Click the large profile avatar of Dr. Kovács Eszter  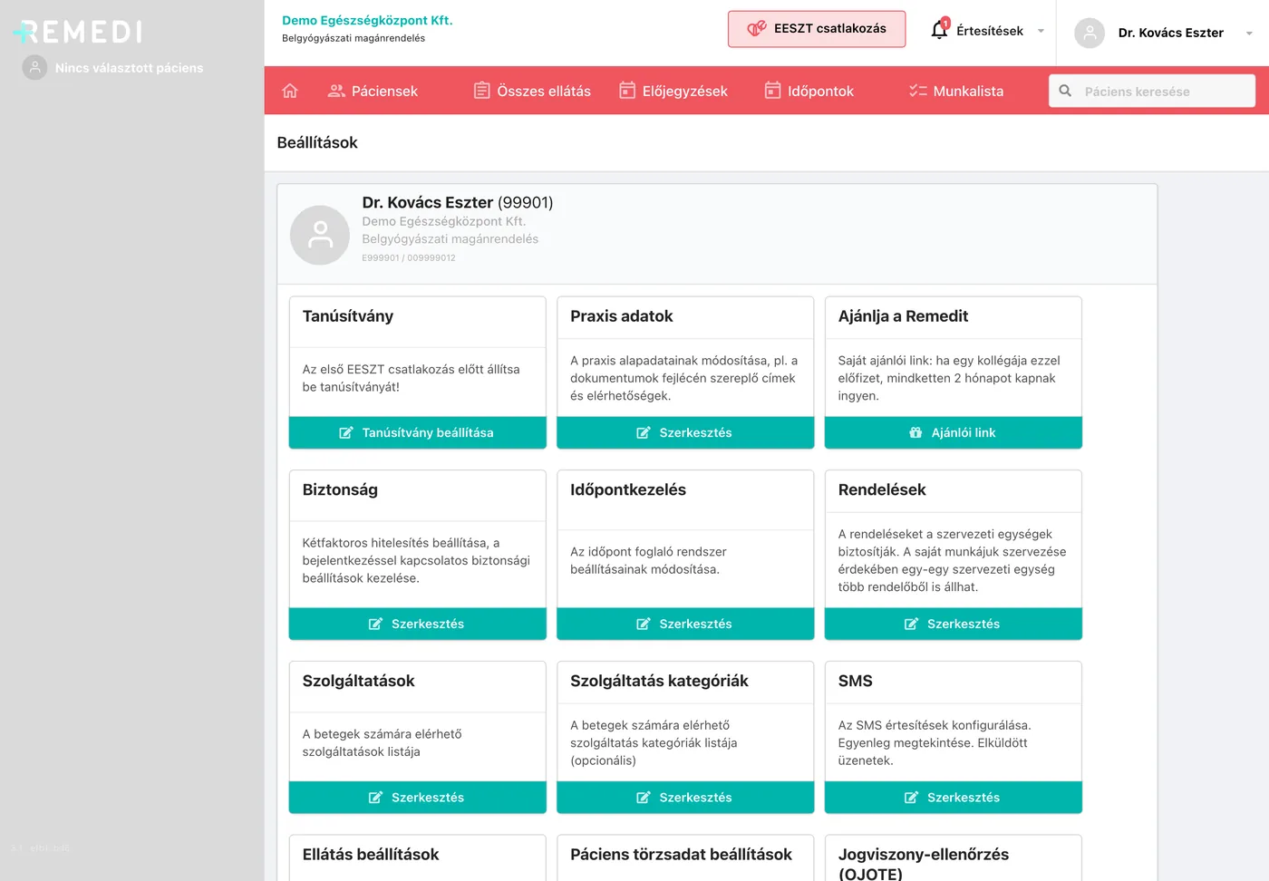(320, 235)
